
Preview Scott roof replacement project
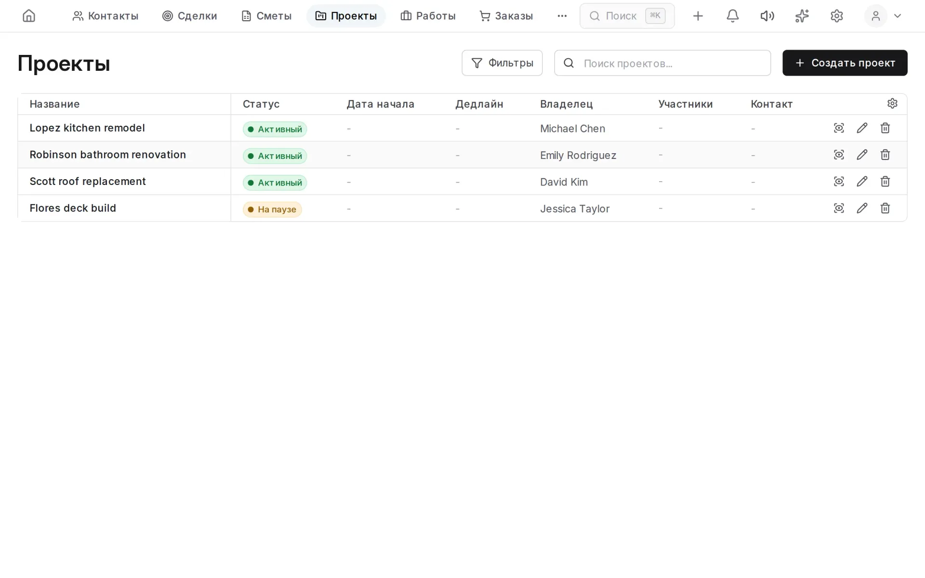pyautogui.click(x=839, y=182)
